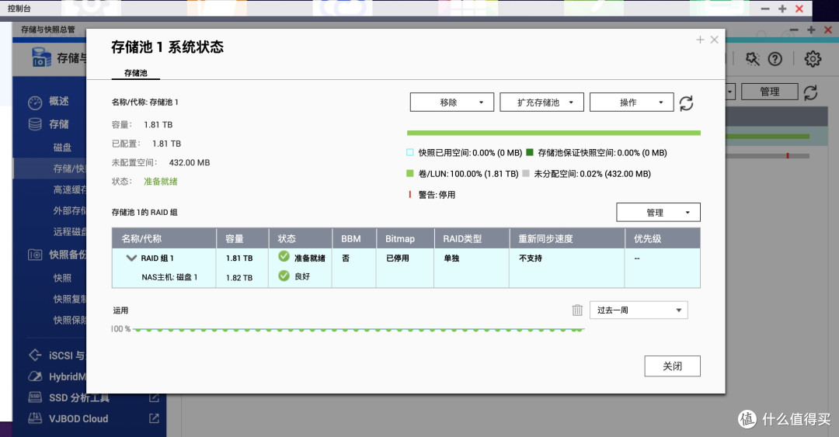Open the 操作 dropdown
Viewport: 839px width, 437px height.
[632, 102]
